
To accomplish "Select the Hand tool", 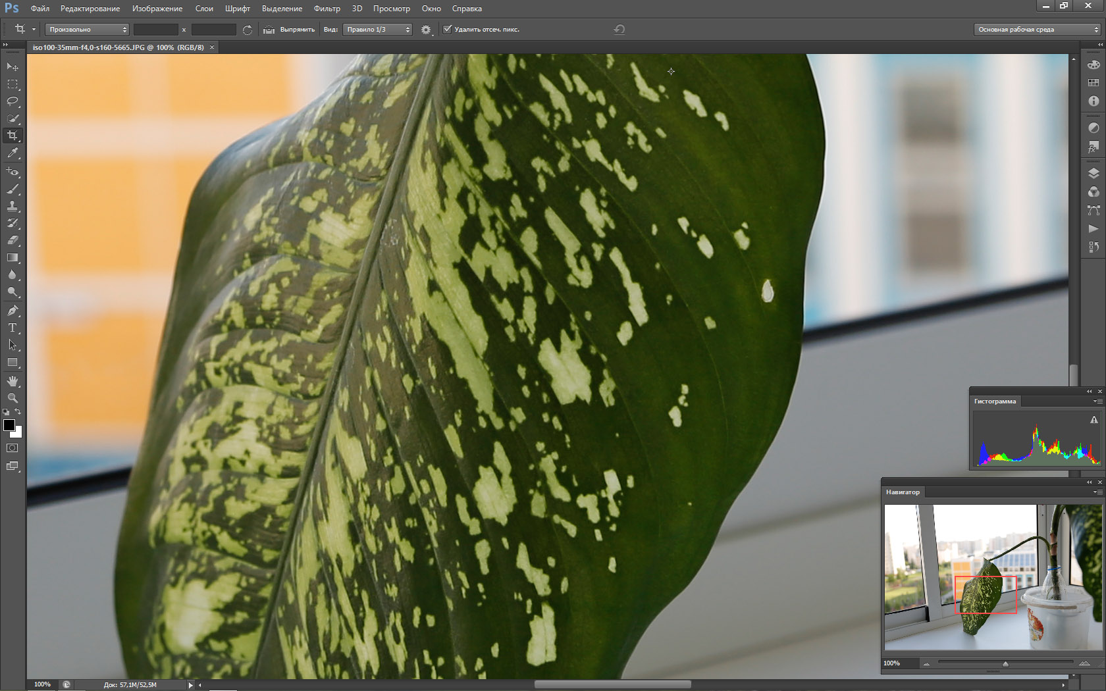I will click(x=13, y=381).
